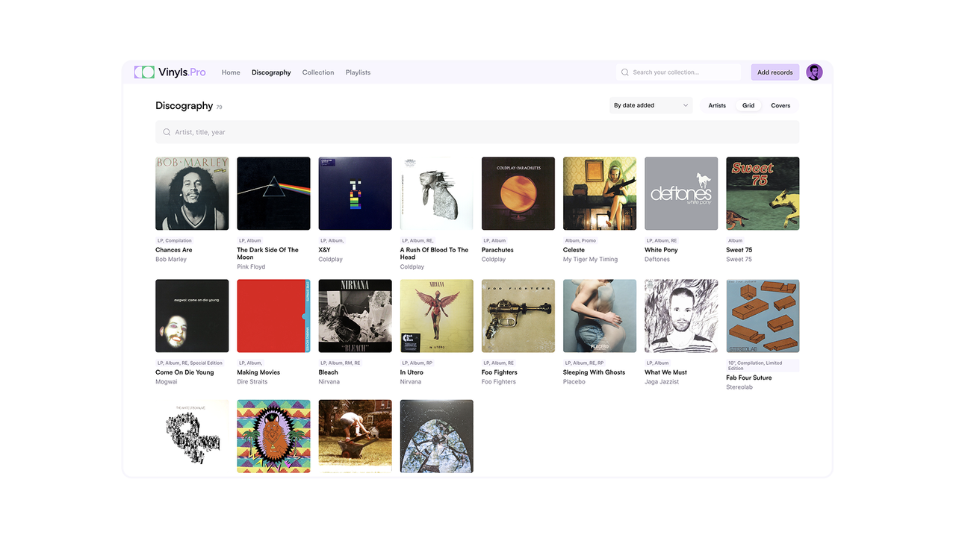Go to the Collection section
Image resolution: width=956 pixels, height=538 pixels.
click(x=317, y=72)
